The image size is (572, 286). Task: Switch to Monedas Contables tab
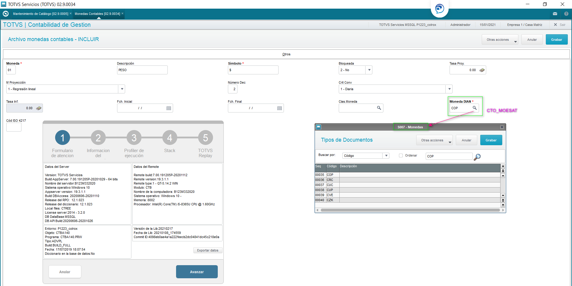(97, 14)
